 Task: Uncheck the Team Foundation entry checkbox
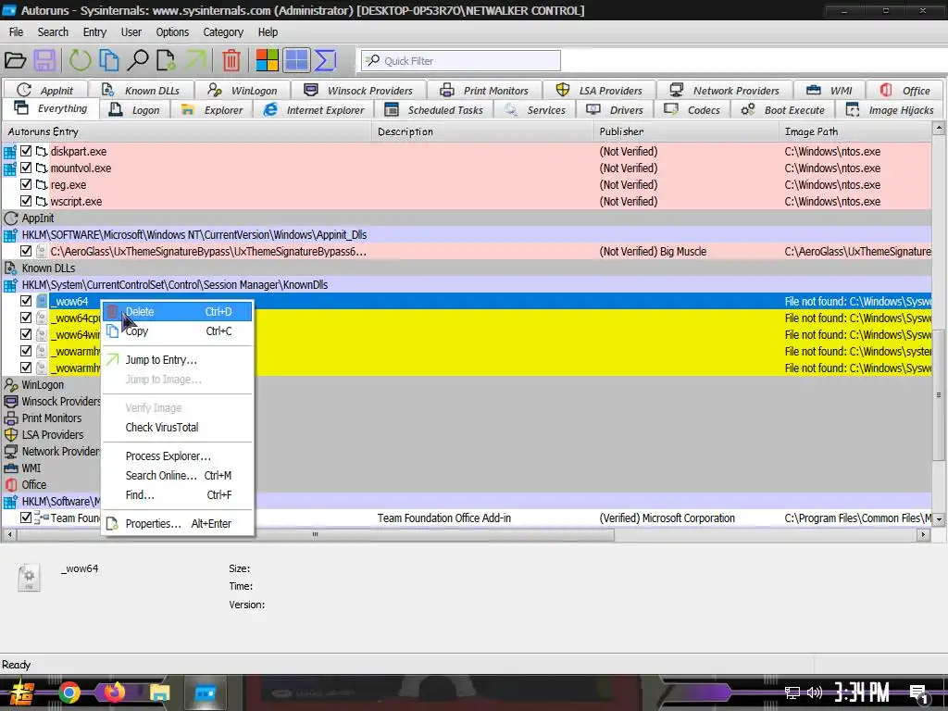click(26, 518)
